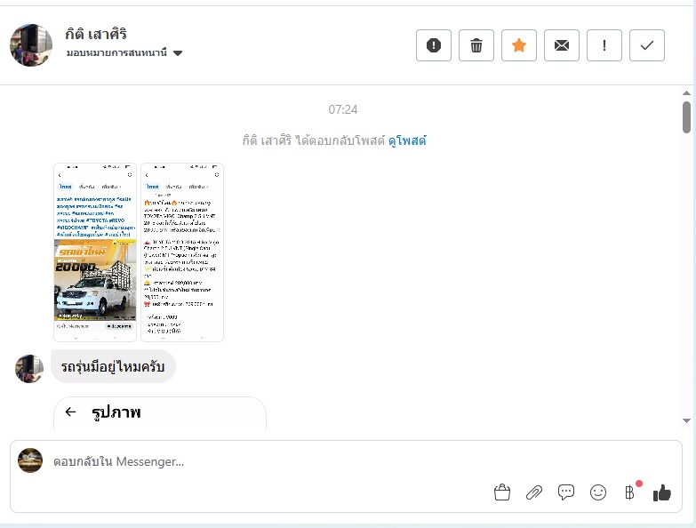The image size is (696, 528).
Task: Focus the ตอบกลับใน Messenger reply field
Action: (347, 461)
